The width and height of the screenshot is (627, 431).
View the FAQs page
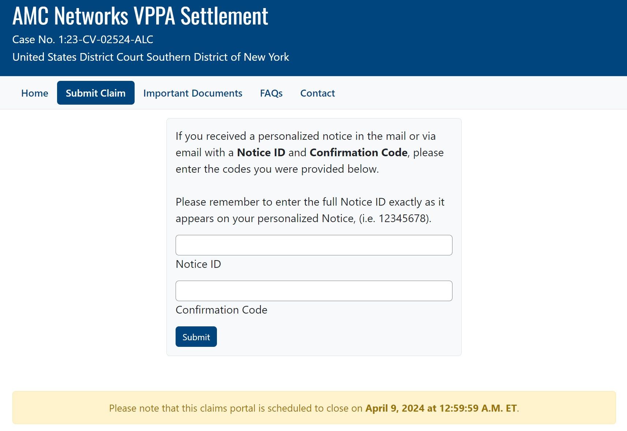(271, 93)
